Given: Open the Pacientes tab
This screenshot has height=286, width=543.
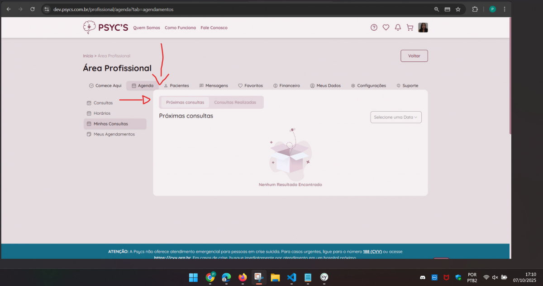Looking at the screenshot, I should coord(176,86).
